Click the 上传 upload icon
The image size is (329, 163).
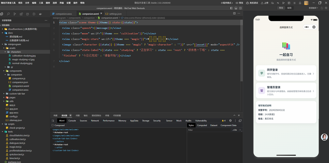click(x=262, y=3)
